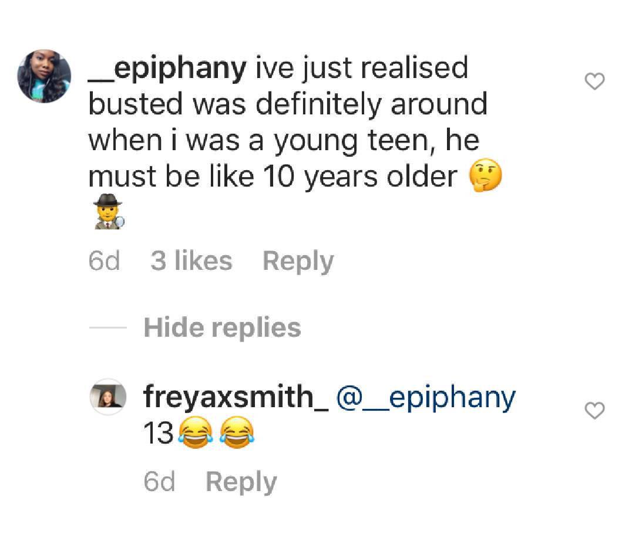Click the _epiphany username
Screen dimensions: 622x538
[x=167, y=69]
